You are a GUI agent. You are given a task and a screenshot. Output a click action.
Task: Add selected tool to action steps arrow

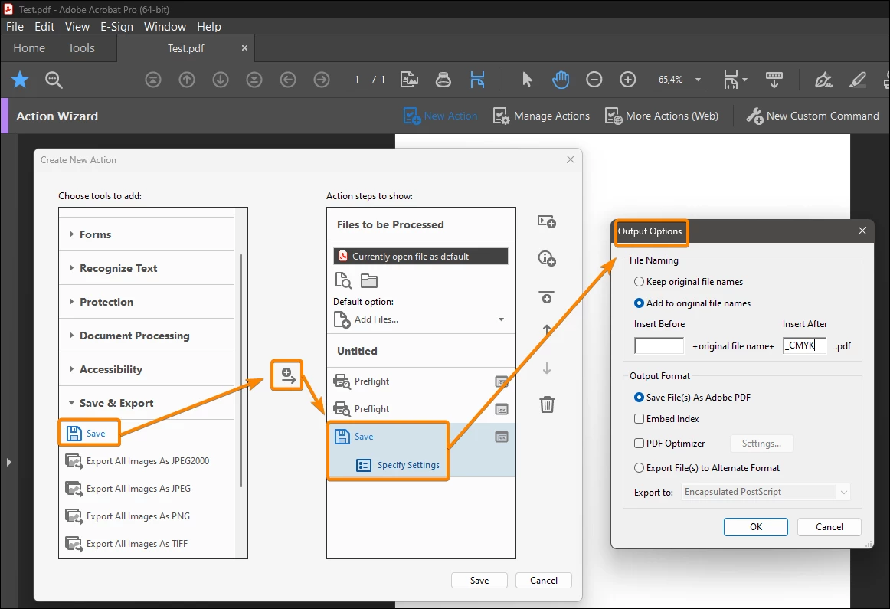(288, 375)
